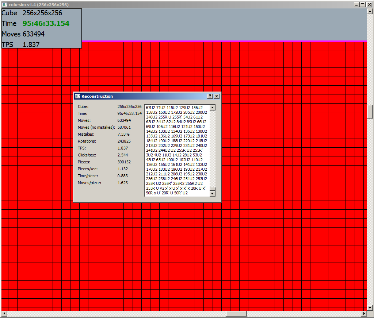
Task: Click the Time/piece value 0.883
Action: coord(123,175)
